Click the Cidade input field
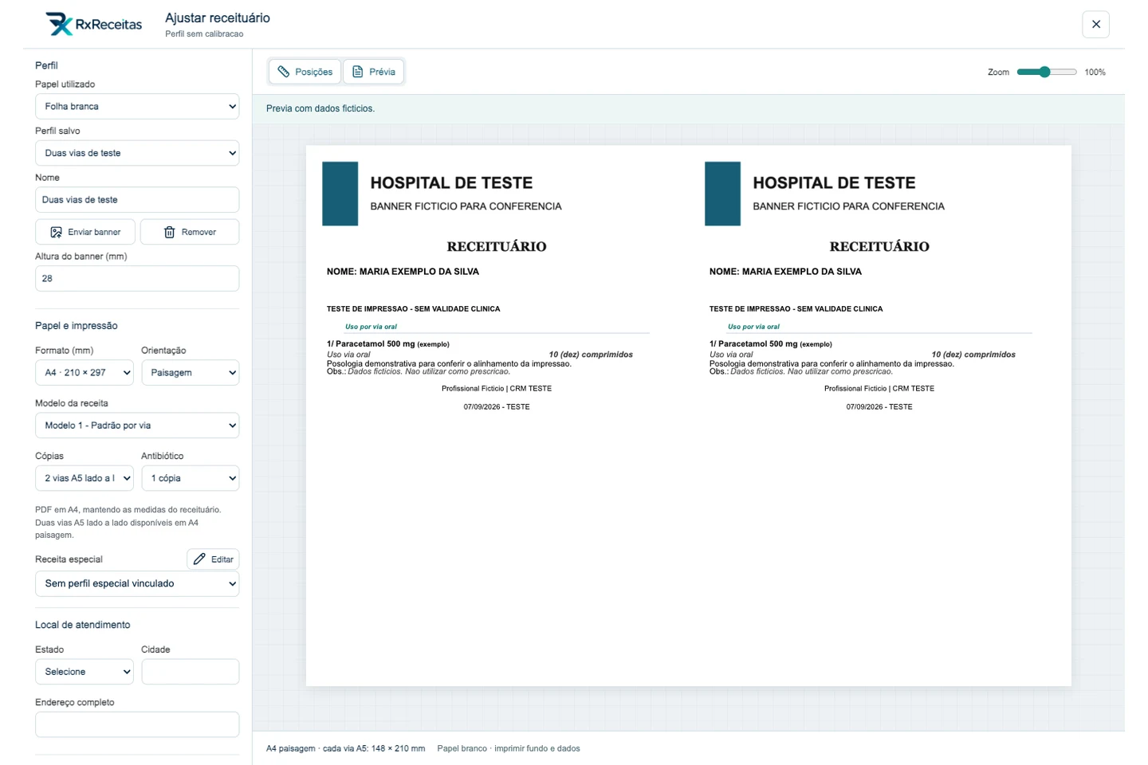 [x=191, y=672]
